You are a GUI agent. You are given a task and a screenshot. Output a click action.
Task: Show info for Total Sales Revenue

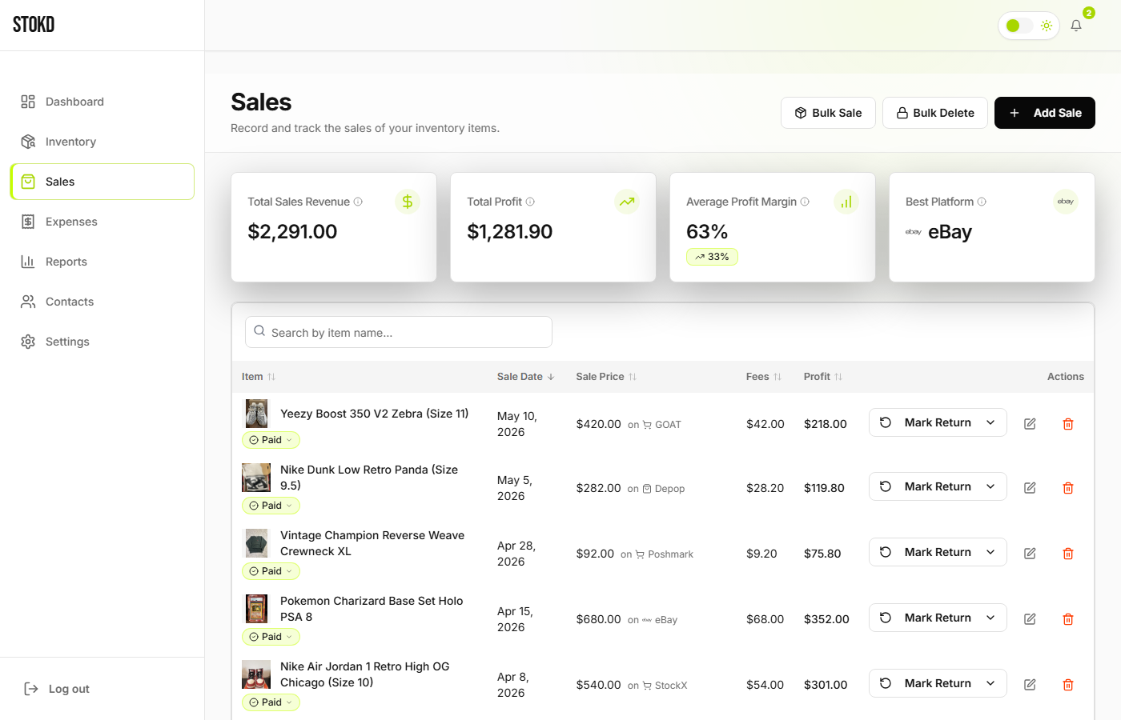(358, 202)
